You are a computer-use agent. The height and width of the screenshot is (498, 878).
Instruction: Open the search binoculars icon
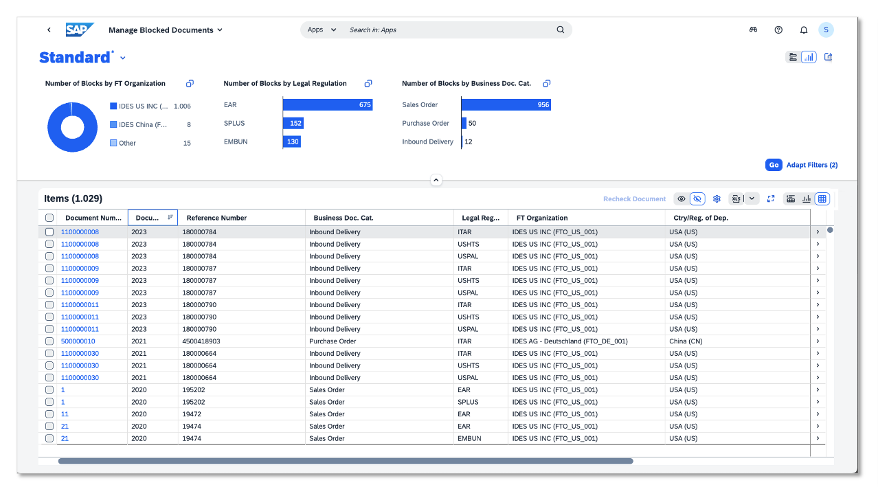coord(753,30)
